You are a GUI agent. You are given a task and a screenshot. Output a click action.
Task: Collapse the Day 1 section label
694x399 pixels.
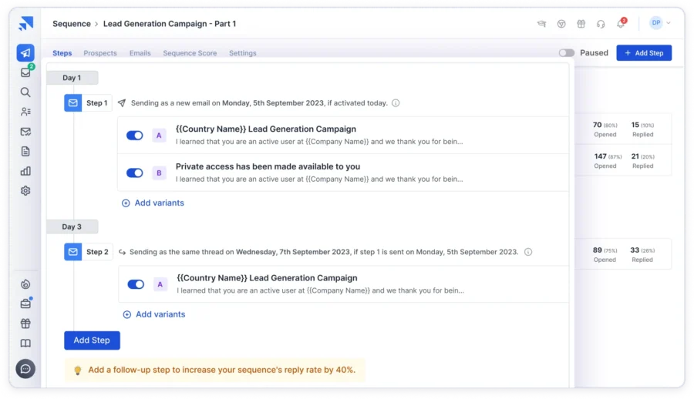click(72, 78)
